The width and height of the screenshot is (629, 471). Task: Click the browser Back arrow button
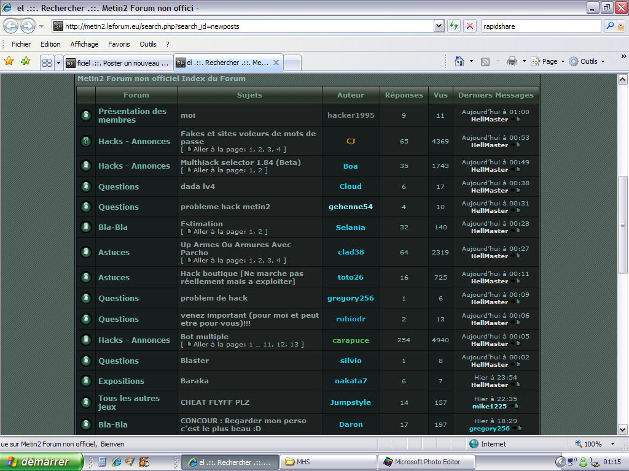[x=11, y=26]
